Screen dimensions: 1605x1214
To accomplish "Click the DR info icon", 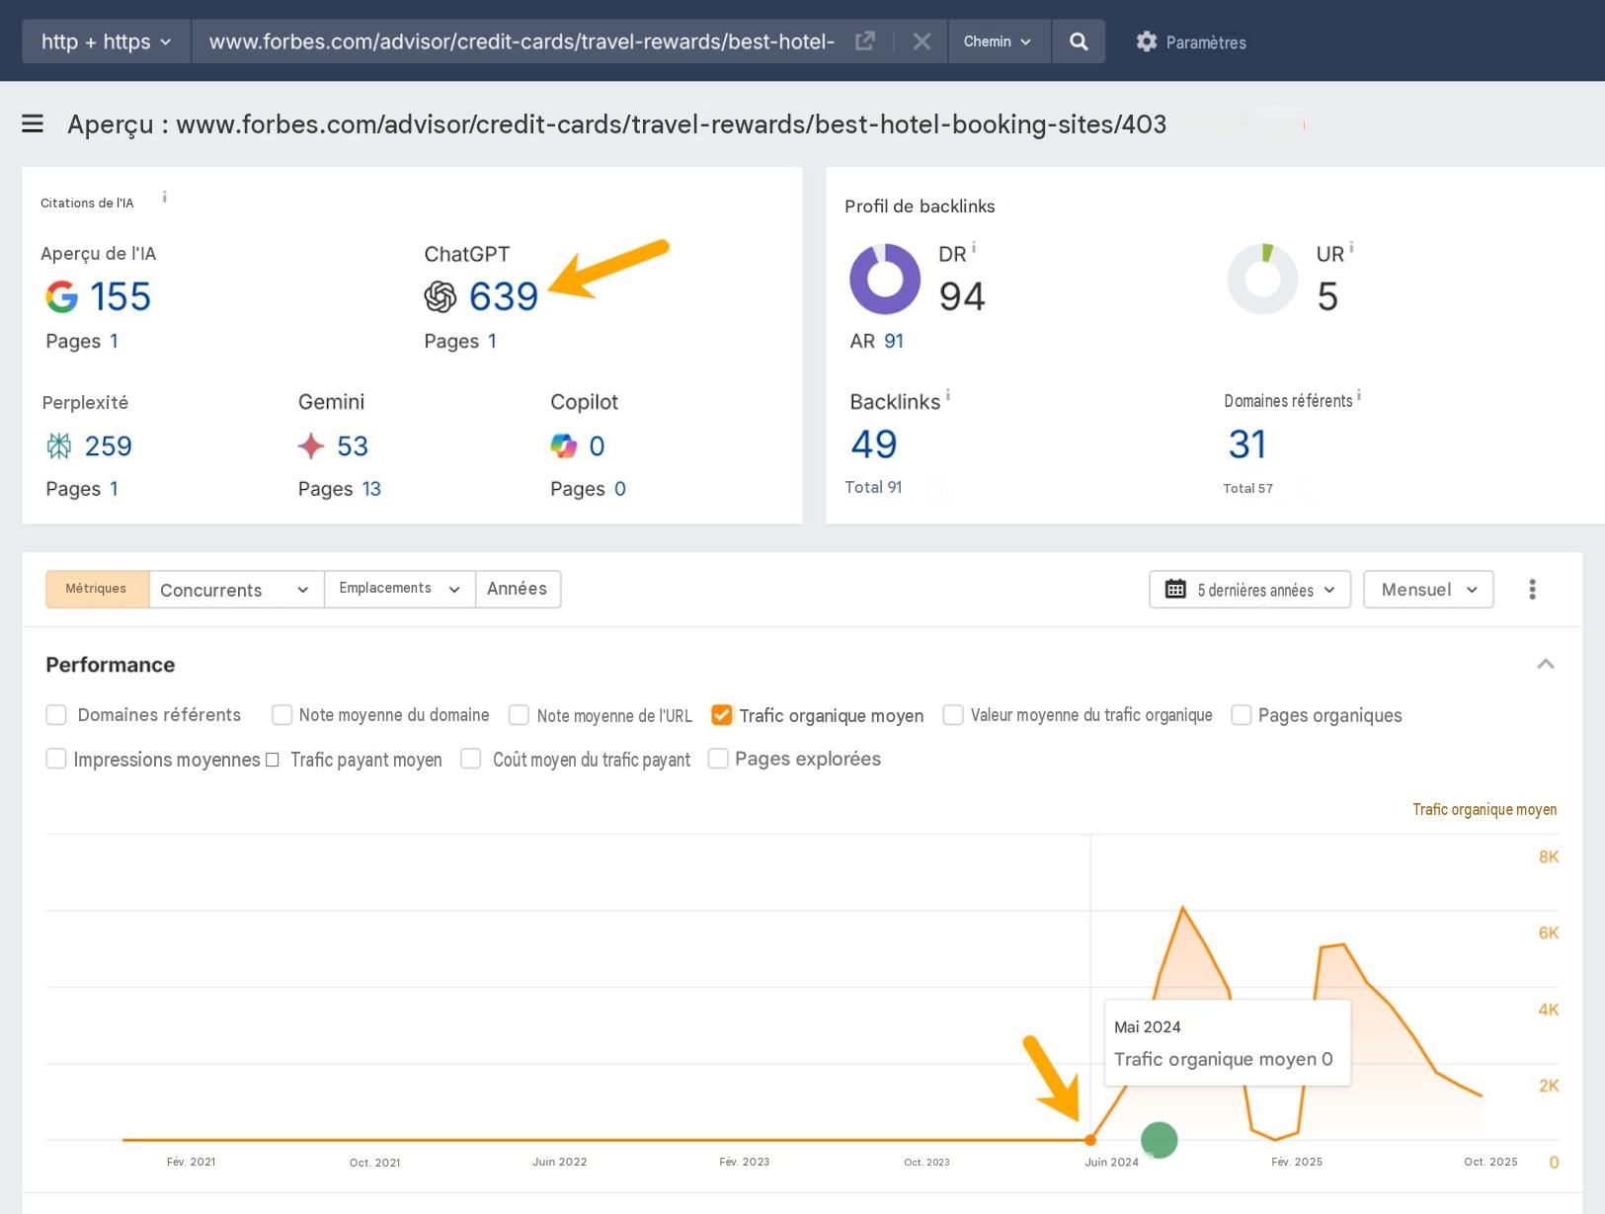I will coord(974,247).
